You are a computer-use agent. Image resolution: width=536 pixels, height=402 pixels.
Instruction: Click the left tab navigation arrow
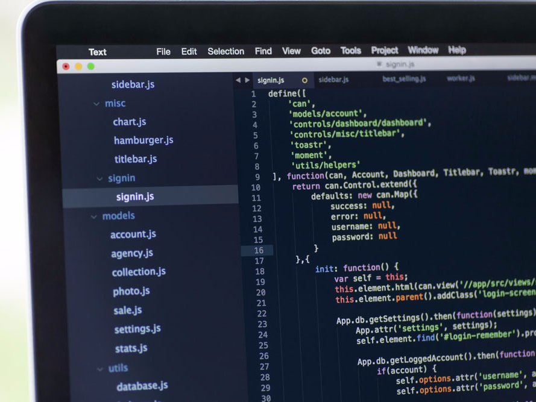[x=238, y=80]
